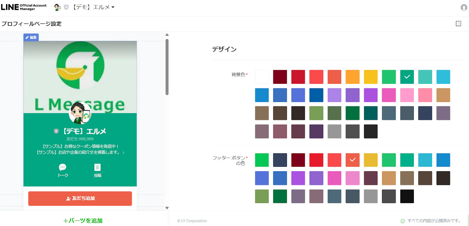Click preview scroll up arrow

tap(167, 35)
